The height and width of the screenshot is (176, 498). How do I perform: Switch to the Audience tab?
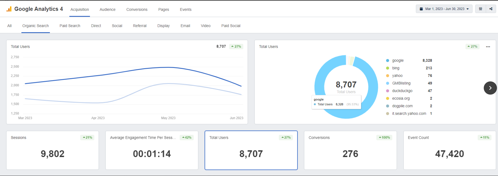(x=108, y=9)
